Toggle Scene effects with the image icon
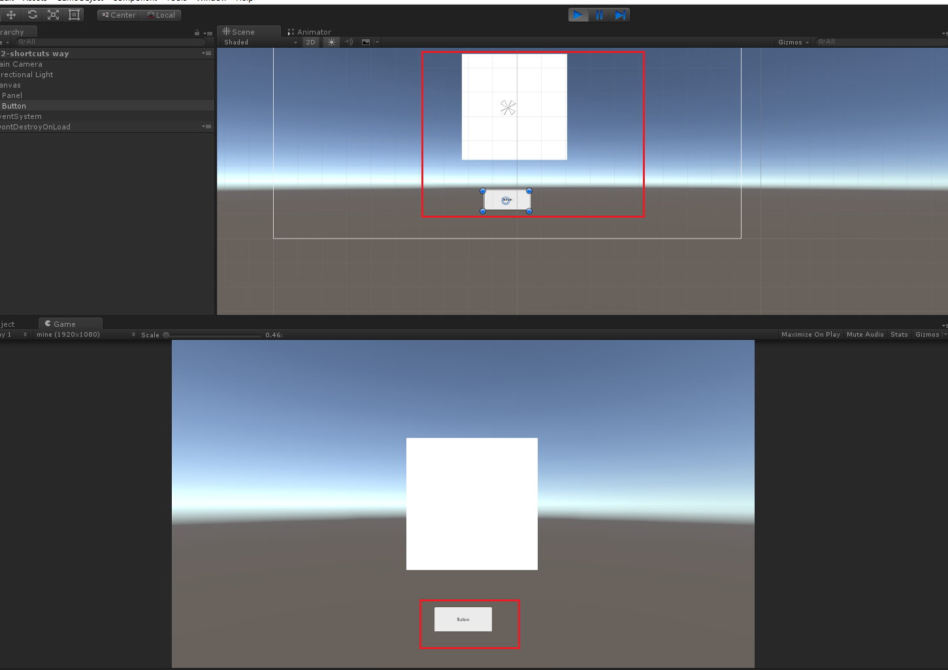948x670 pixels. click(366, 42)
